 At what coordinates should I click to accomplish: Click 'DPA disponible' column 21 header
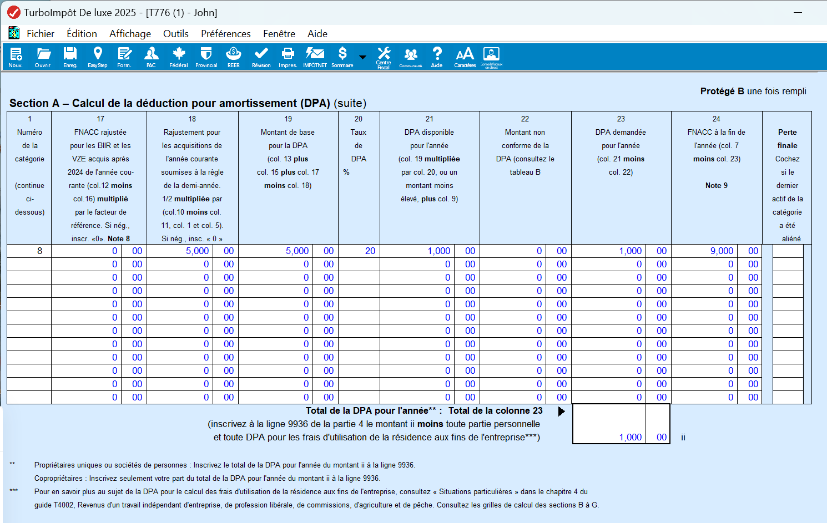[429, 132]
